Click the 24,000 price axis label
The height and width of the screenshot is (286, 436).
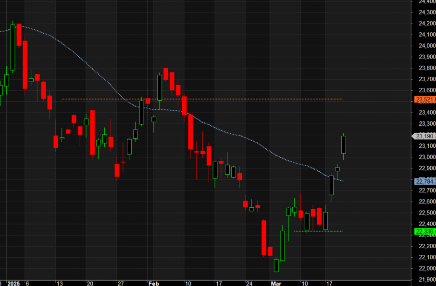click(426, 46)
